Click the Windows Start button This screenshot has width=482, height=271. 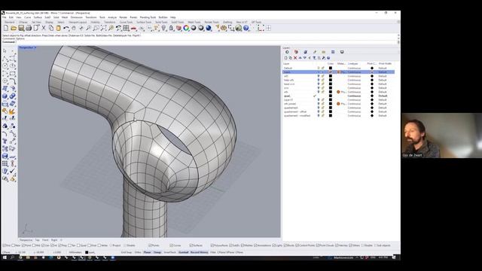pos(5,257)
